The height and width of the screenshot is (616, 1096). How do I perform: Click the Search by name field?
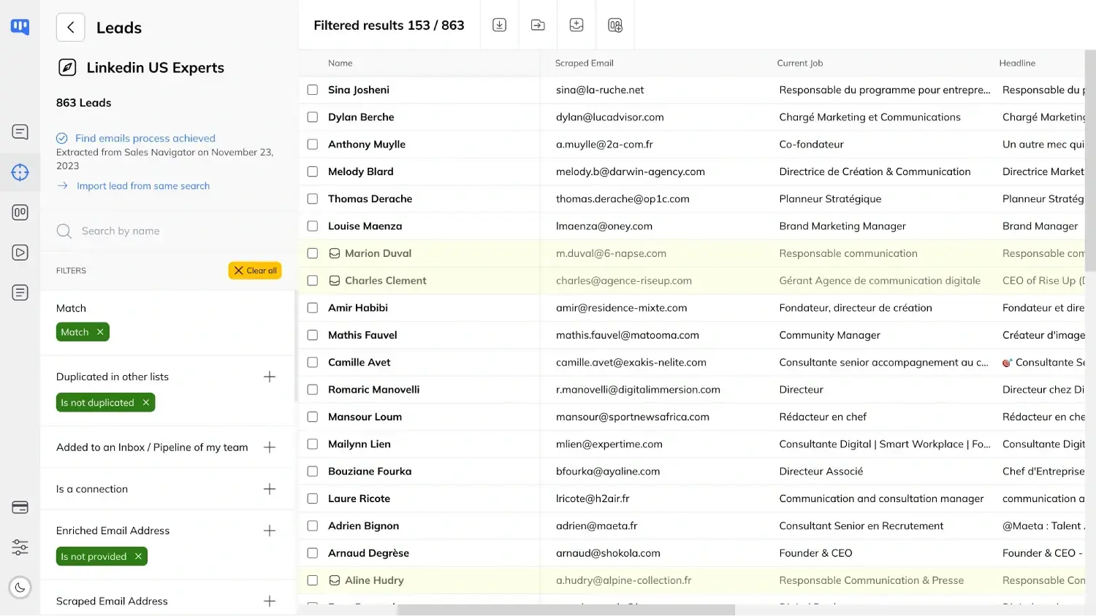(168, 231)
